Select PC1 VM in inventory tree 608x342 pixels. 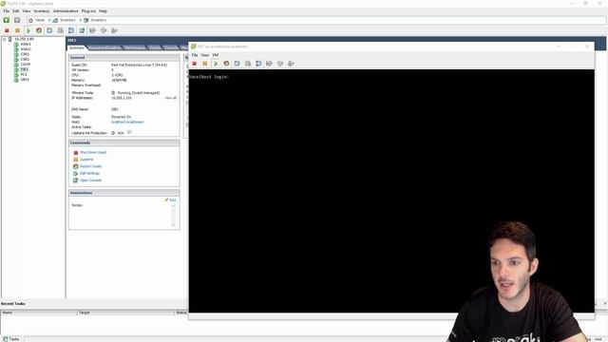tap(24, 74)
